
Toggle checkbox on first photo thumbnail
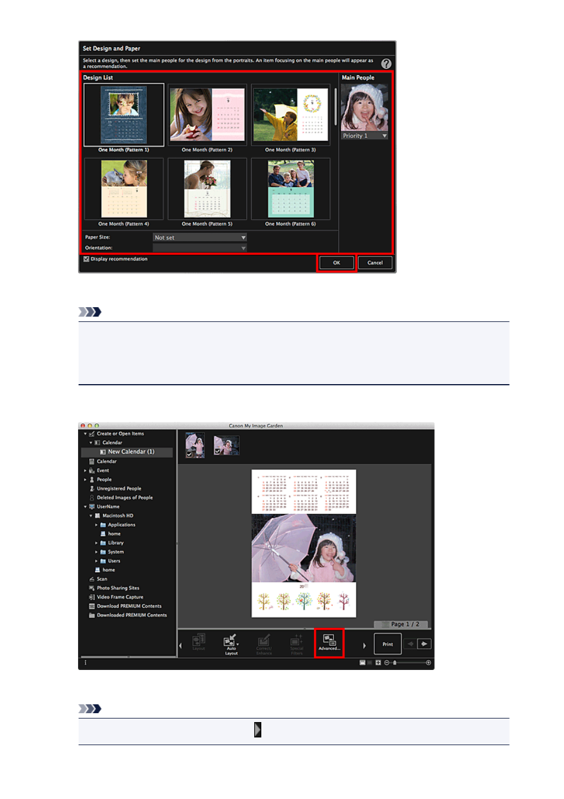[189, 454]
